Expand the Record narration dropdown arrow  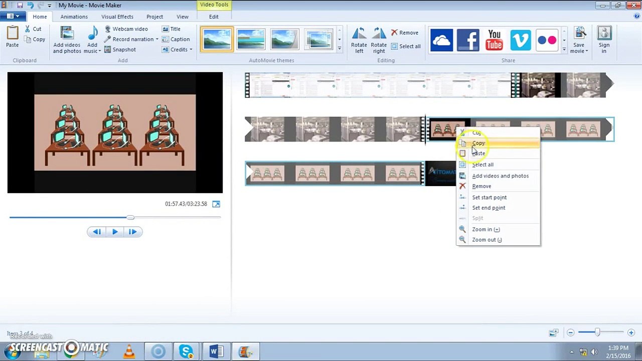coord(157,39)
